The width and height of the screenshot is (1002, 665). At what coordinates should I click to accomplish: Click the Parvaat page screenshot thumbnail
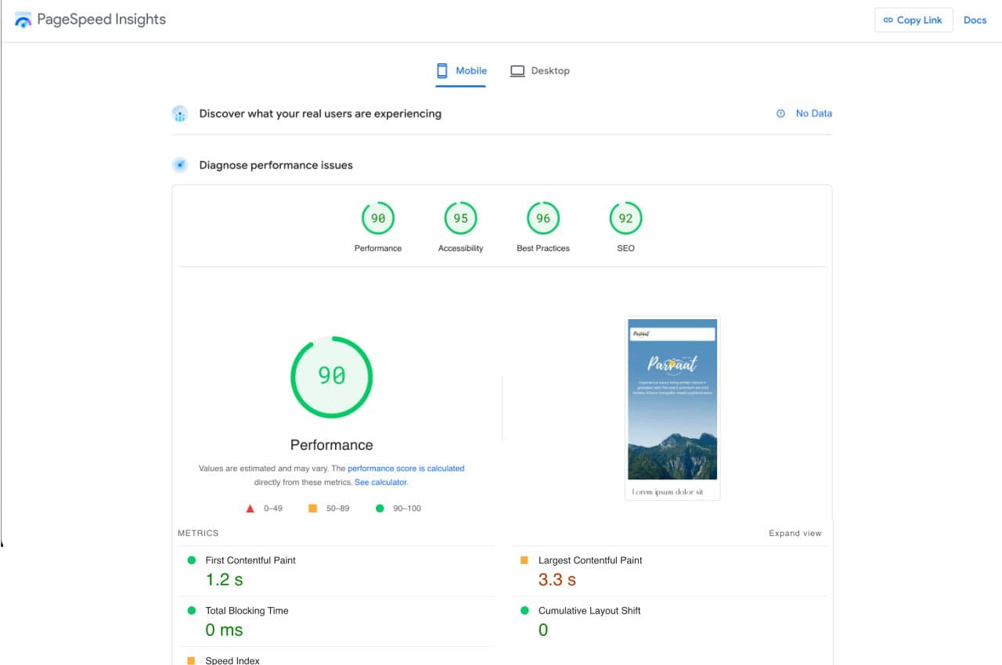(x=672, y=407)
